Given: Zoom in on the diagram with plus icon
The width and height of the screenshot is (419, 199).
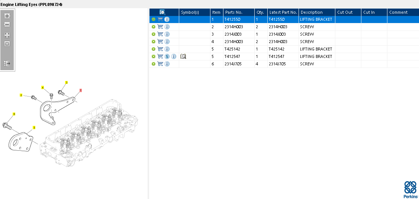Looking at the screenshot, I should [x=7, y=16].
